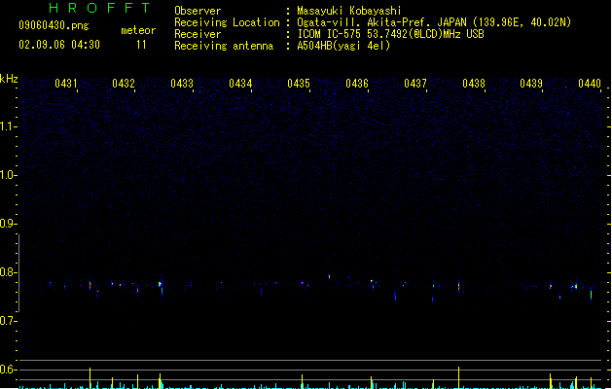The width and height of the screenshot is (612, 389).
Task: Click the 0.6 kHz axis tick label
Action: 8,370
